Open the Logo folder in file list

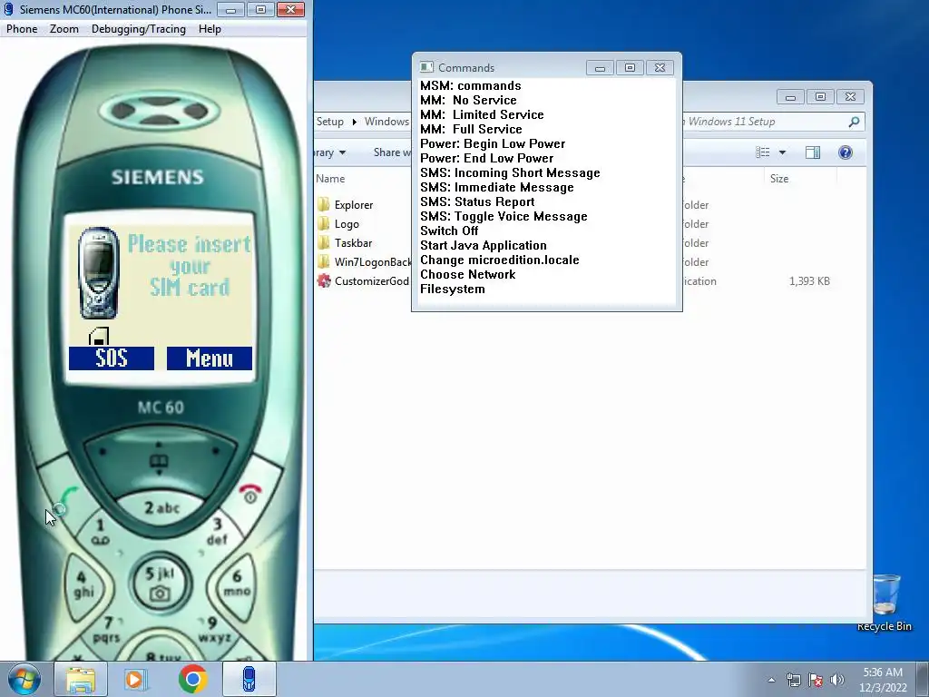pyautogui.click(x=347, y=224)
